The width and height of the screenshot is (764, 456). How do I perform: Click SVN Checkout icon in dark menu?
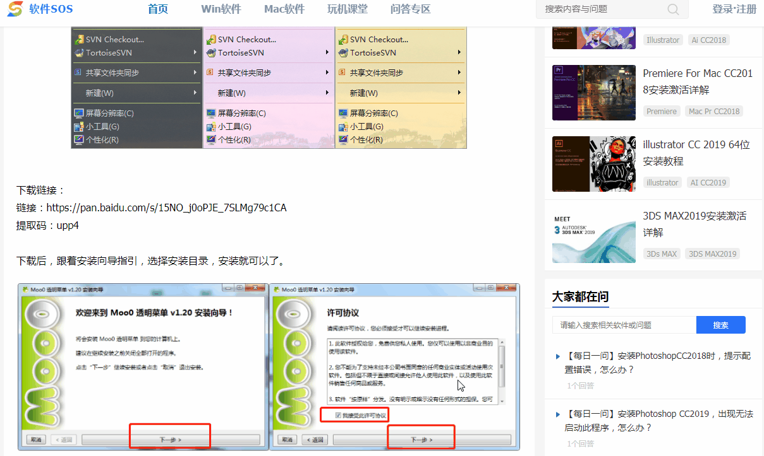coord(79,39)
